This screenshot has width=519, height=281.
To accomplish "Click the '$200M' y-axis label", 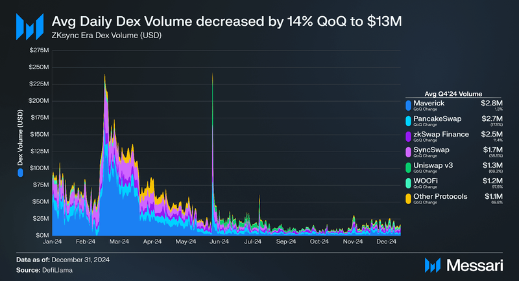I will coord(39,101).
